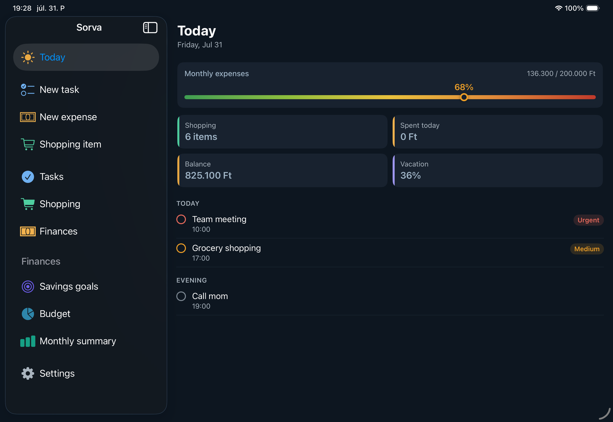The width and height of the screenshot is (613, 422).
Task: Mark Team meeting task as complete
Action: 181,219
